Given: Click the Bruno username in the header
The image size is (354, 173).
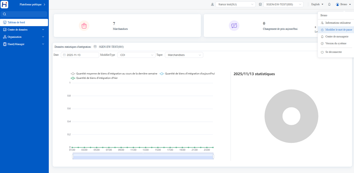Looking at the screenshot, I should pos(344,4).
